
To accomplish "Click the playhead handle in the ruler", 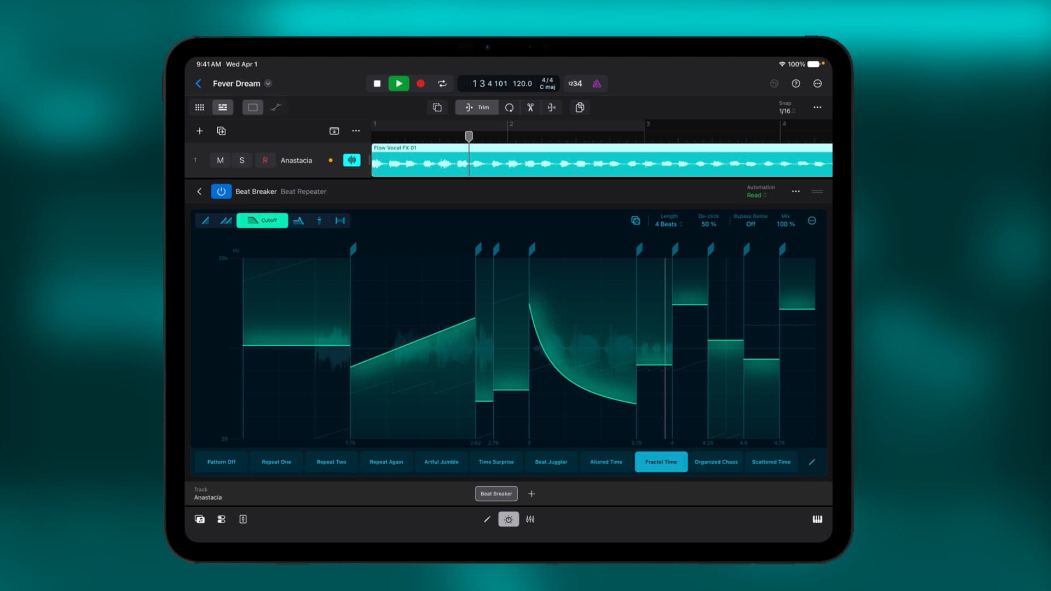I will click(469, 136).
